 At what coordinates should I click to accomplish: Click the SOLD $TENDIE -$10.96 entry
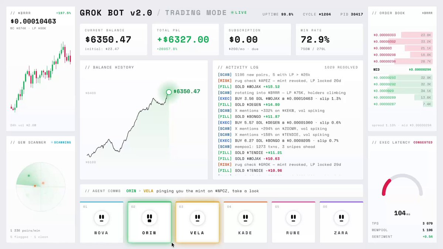click(250, 171)
